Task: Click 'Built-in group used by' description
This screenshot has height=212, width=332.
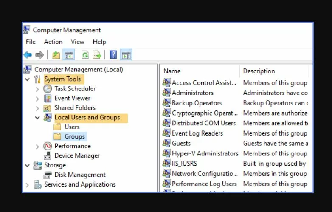Action: pyautogui.click(x=274, y=164)
